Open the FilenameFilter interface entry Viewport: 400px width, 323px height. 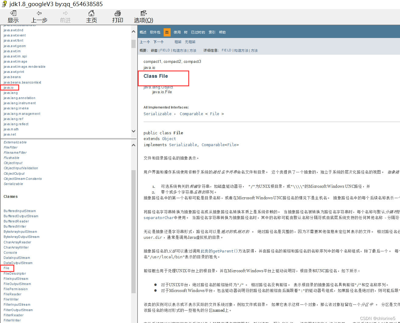click(x=15, y=153)
